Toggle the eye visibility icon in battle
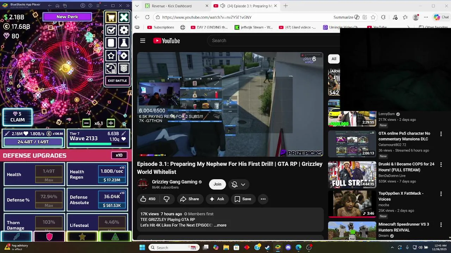 [x=90, y=80]
